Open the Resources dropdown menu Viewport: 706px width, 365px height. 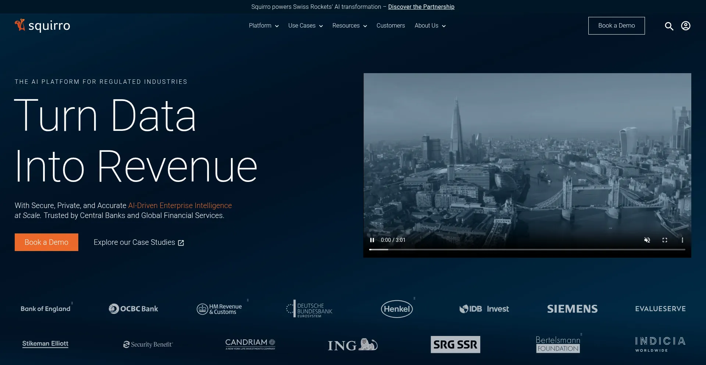pos(349,26)
